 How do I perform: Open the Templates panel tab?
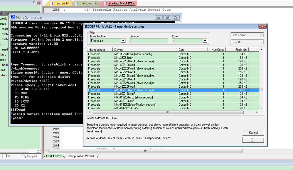pos(31,156)
